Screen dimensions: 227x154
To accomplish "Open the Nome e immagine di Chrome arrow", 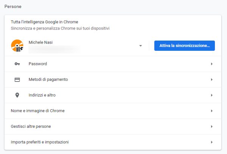I will (x=211, y=111).
